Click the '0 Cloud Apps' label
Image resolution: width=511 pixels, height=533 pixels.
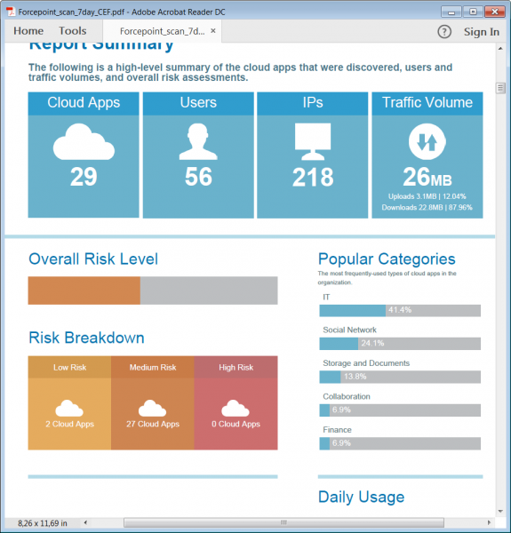pyautogui.click(x=236, y=424)
